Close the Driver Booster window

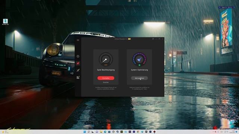163,39
